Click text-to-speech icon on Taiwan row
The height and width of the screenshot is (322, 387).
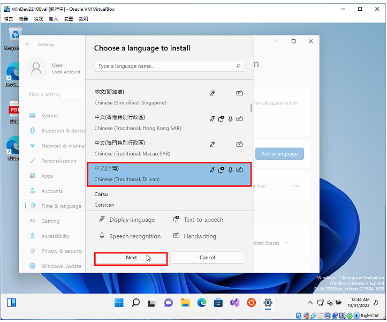point(221,170)
